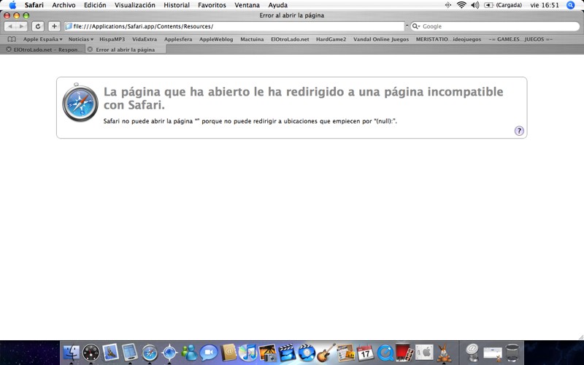Open Address Book in the Dock

(x=228, y=353)
